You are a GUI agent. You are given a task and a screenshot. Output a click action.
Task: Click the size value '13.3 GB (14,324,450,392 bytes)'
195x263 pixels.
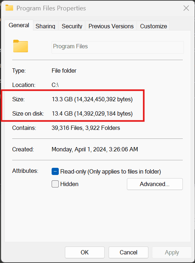(92, 99)
